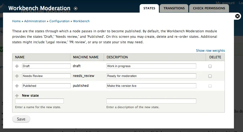Click the disabled Delete checkbox for Published
This screenshot has height=132, width=243.
(x=210, y=86)
